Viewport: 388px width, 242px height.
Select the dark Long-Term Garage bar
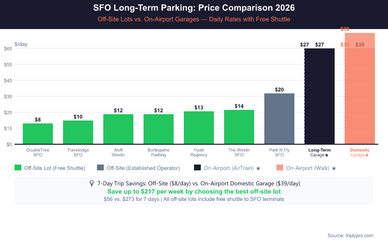point(320,97)
